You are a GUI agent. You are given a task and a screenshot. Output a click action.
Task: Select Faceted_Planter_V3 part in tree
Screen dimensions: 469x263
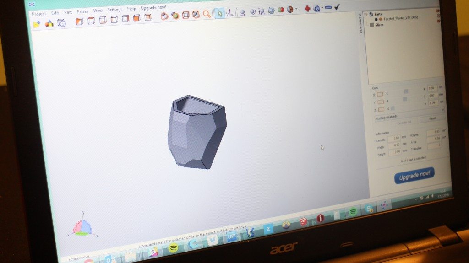click(x=401, y=18)
